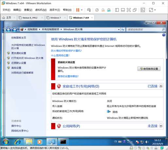Open the 帮助(H) menu
This screenshot has height=150, width=168.
click(67, 10)
